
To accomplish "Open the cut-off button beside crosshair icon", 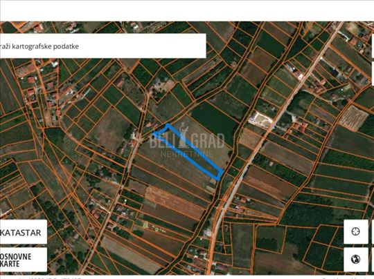I will pyautogui.click(x=373, y=231).
